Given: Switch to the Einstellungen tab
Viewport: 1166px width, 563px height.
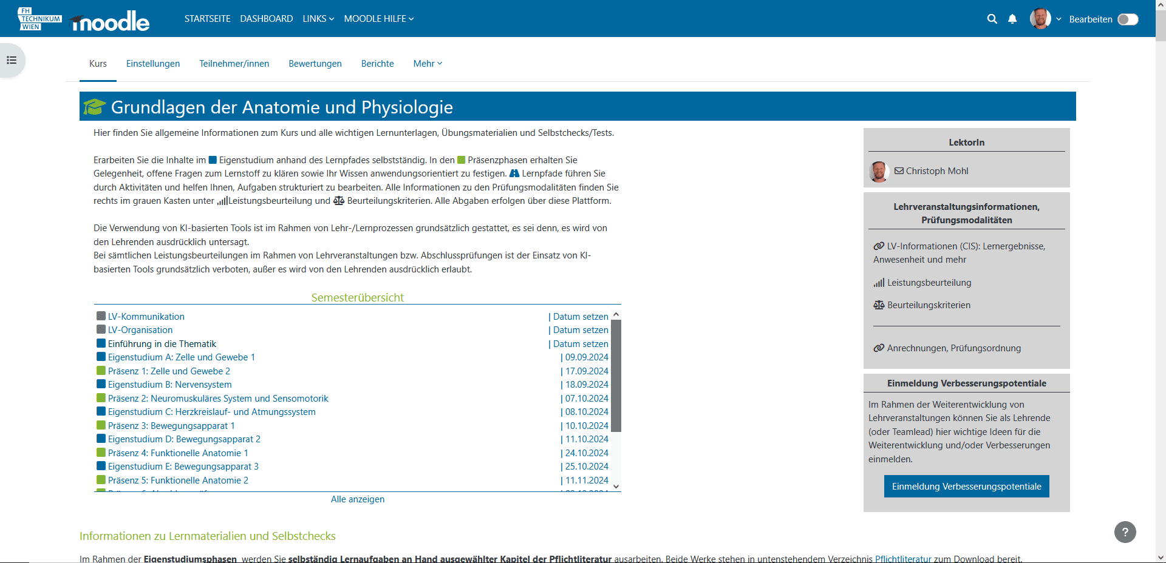Looking at the screenshot, I should pos(153,64).
